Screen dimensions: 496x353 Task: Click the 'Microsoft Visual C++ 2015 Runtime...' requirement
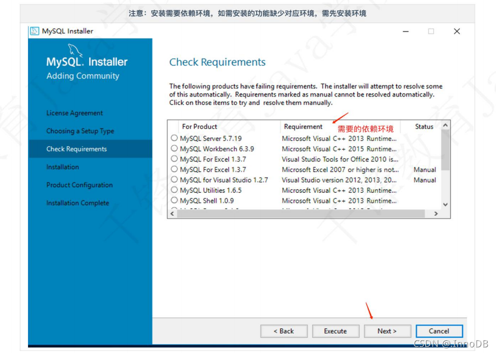click(339, 149)
